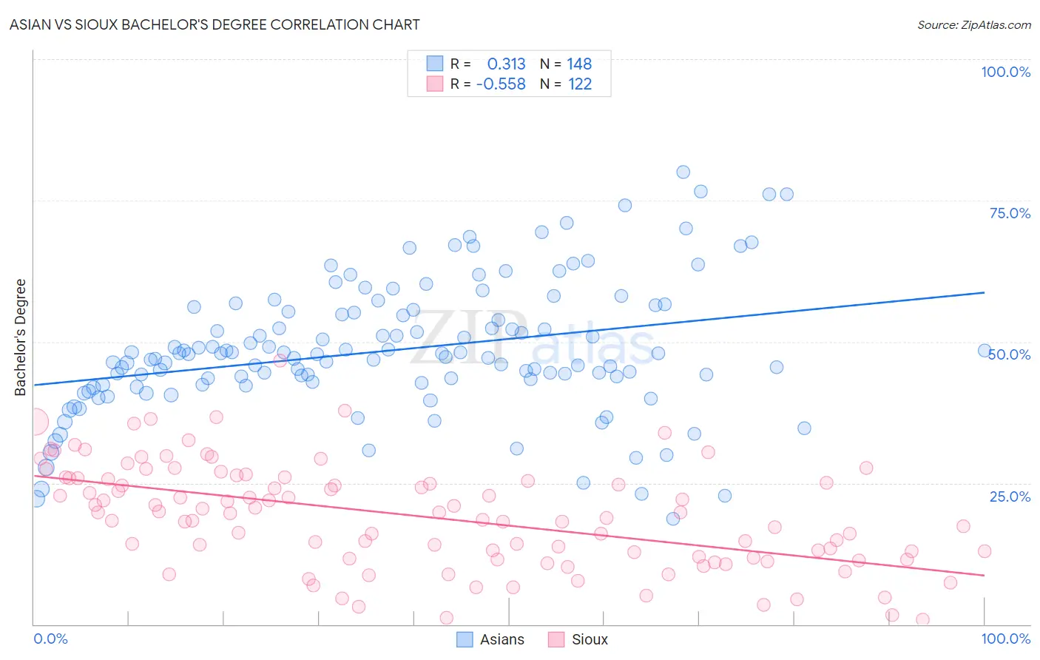Click the blue Asians legend swatch at bottom
The width and height of the screenshot is (1040, 660).
[465, 639]
